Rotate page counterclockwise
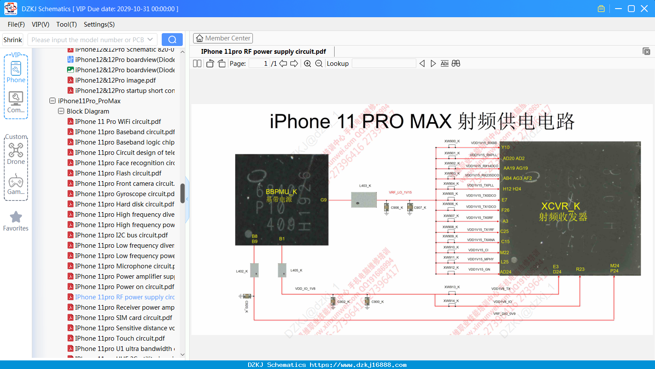Screen dimensions: 655x369 tap(210, 64)
